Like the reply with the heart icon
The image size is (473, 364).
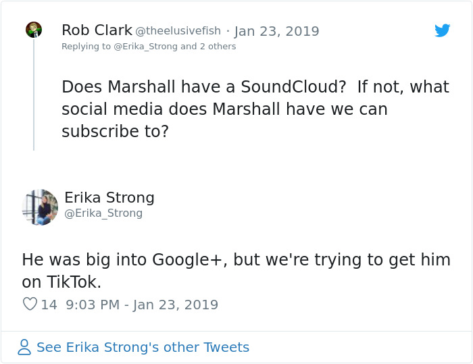click(30, 305)
